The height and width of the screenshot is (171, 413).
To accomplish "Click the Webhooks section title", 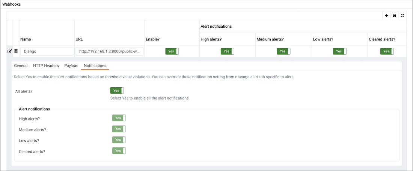I will pyautogui.click(x=12, y=4).
